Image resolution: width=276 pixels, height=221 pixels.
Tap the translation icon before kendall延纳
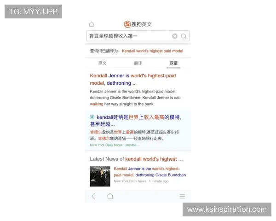92,117
